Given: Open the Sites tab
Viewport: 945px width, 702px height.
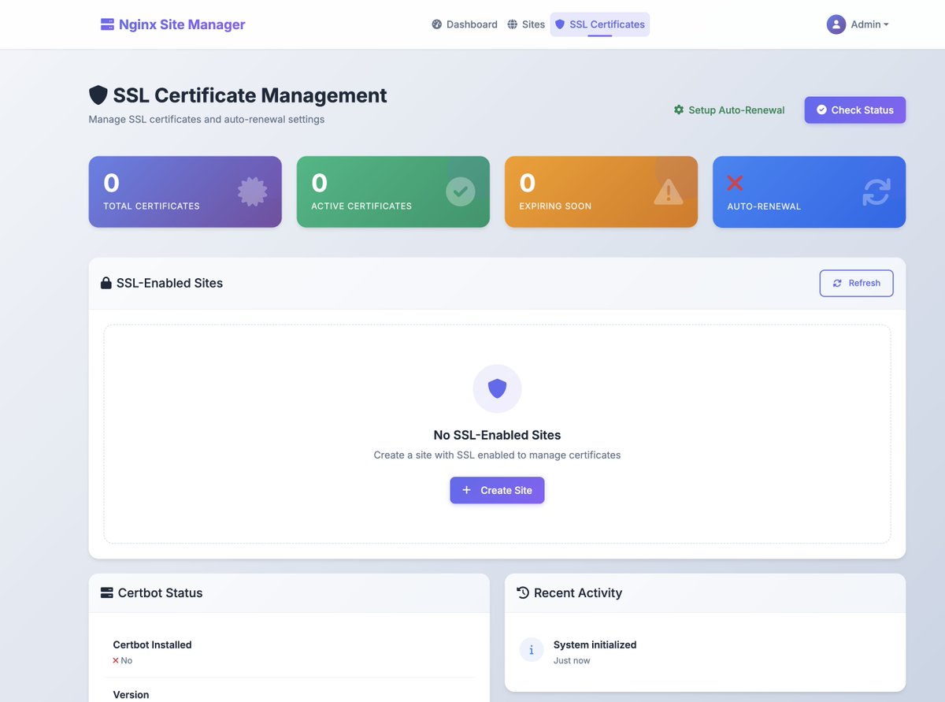Looking at the screenshot, I should tap(526, 24).
